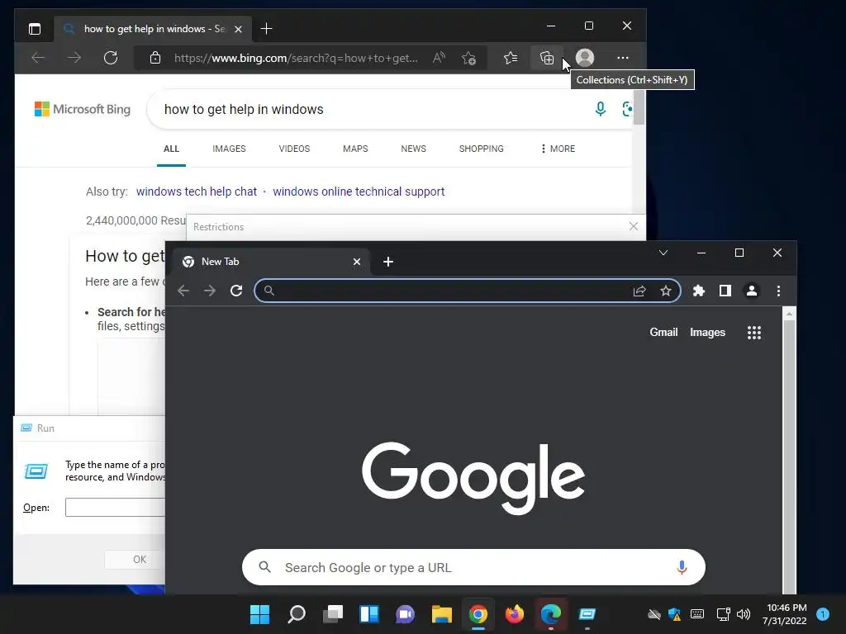This screenshot has width=846, height=634.
Task: Open Bing visual search camera icon
Action: point(627,109)
